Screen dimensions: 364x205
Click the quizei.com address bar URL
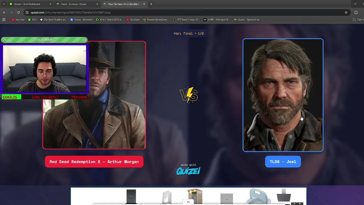pos(71,13)
